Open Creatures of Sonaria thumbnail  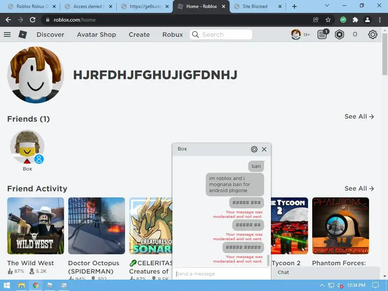pos(151,226)
